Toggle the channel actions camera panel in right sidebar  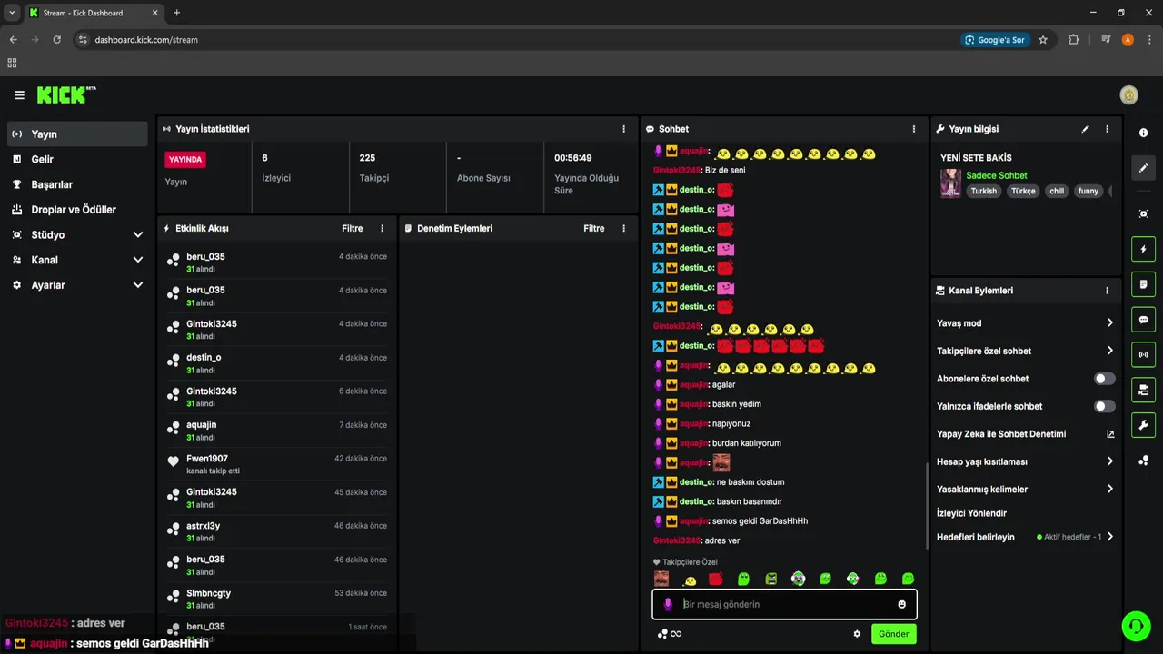(x=1143, y=390)
